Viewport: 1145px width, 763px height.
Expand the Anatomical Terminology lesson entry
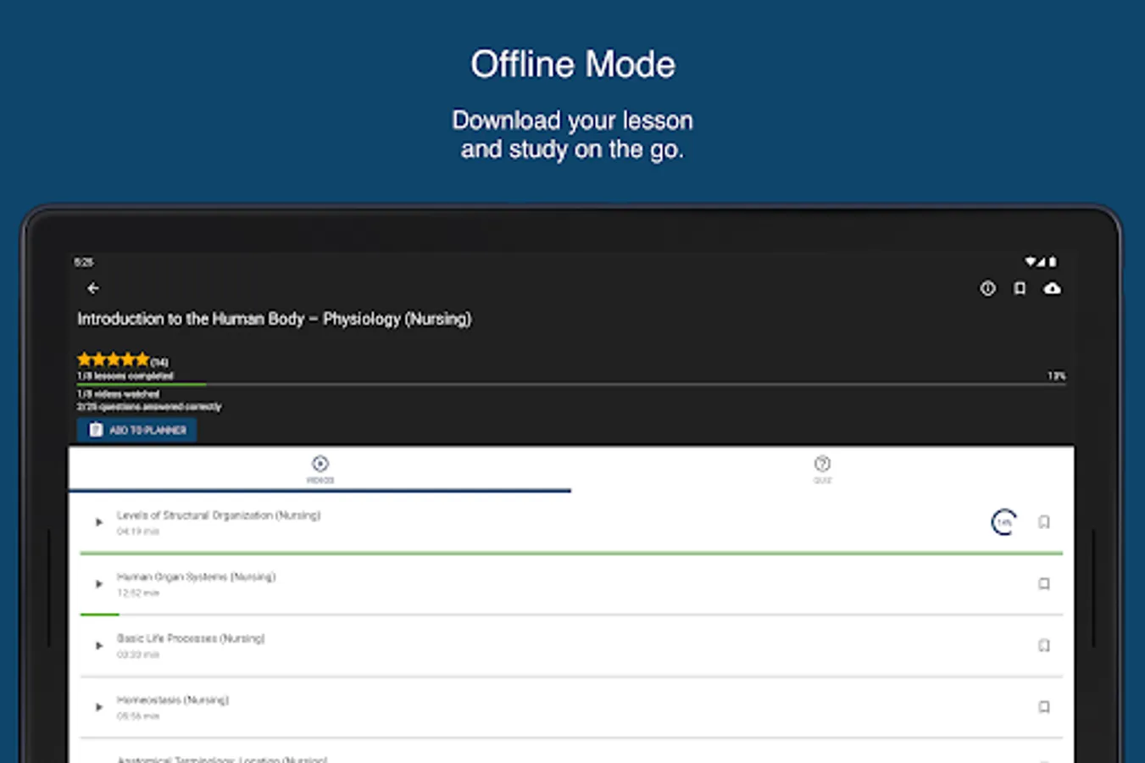click(x=98, y=759)
